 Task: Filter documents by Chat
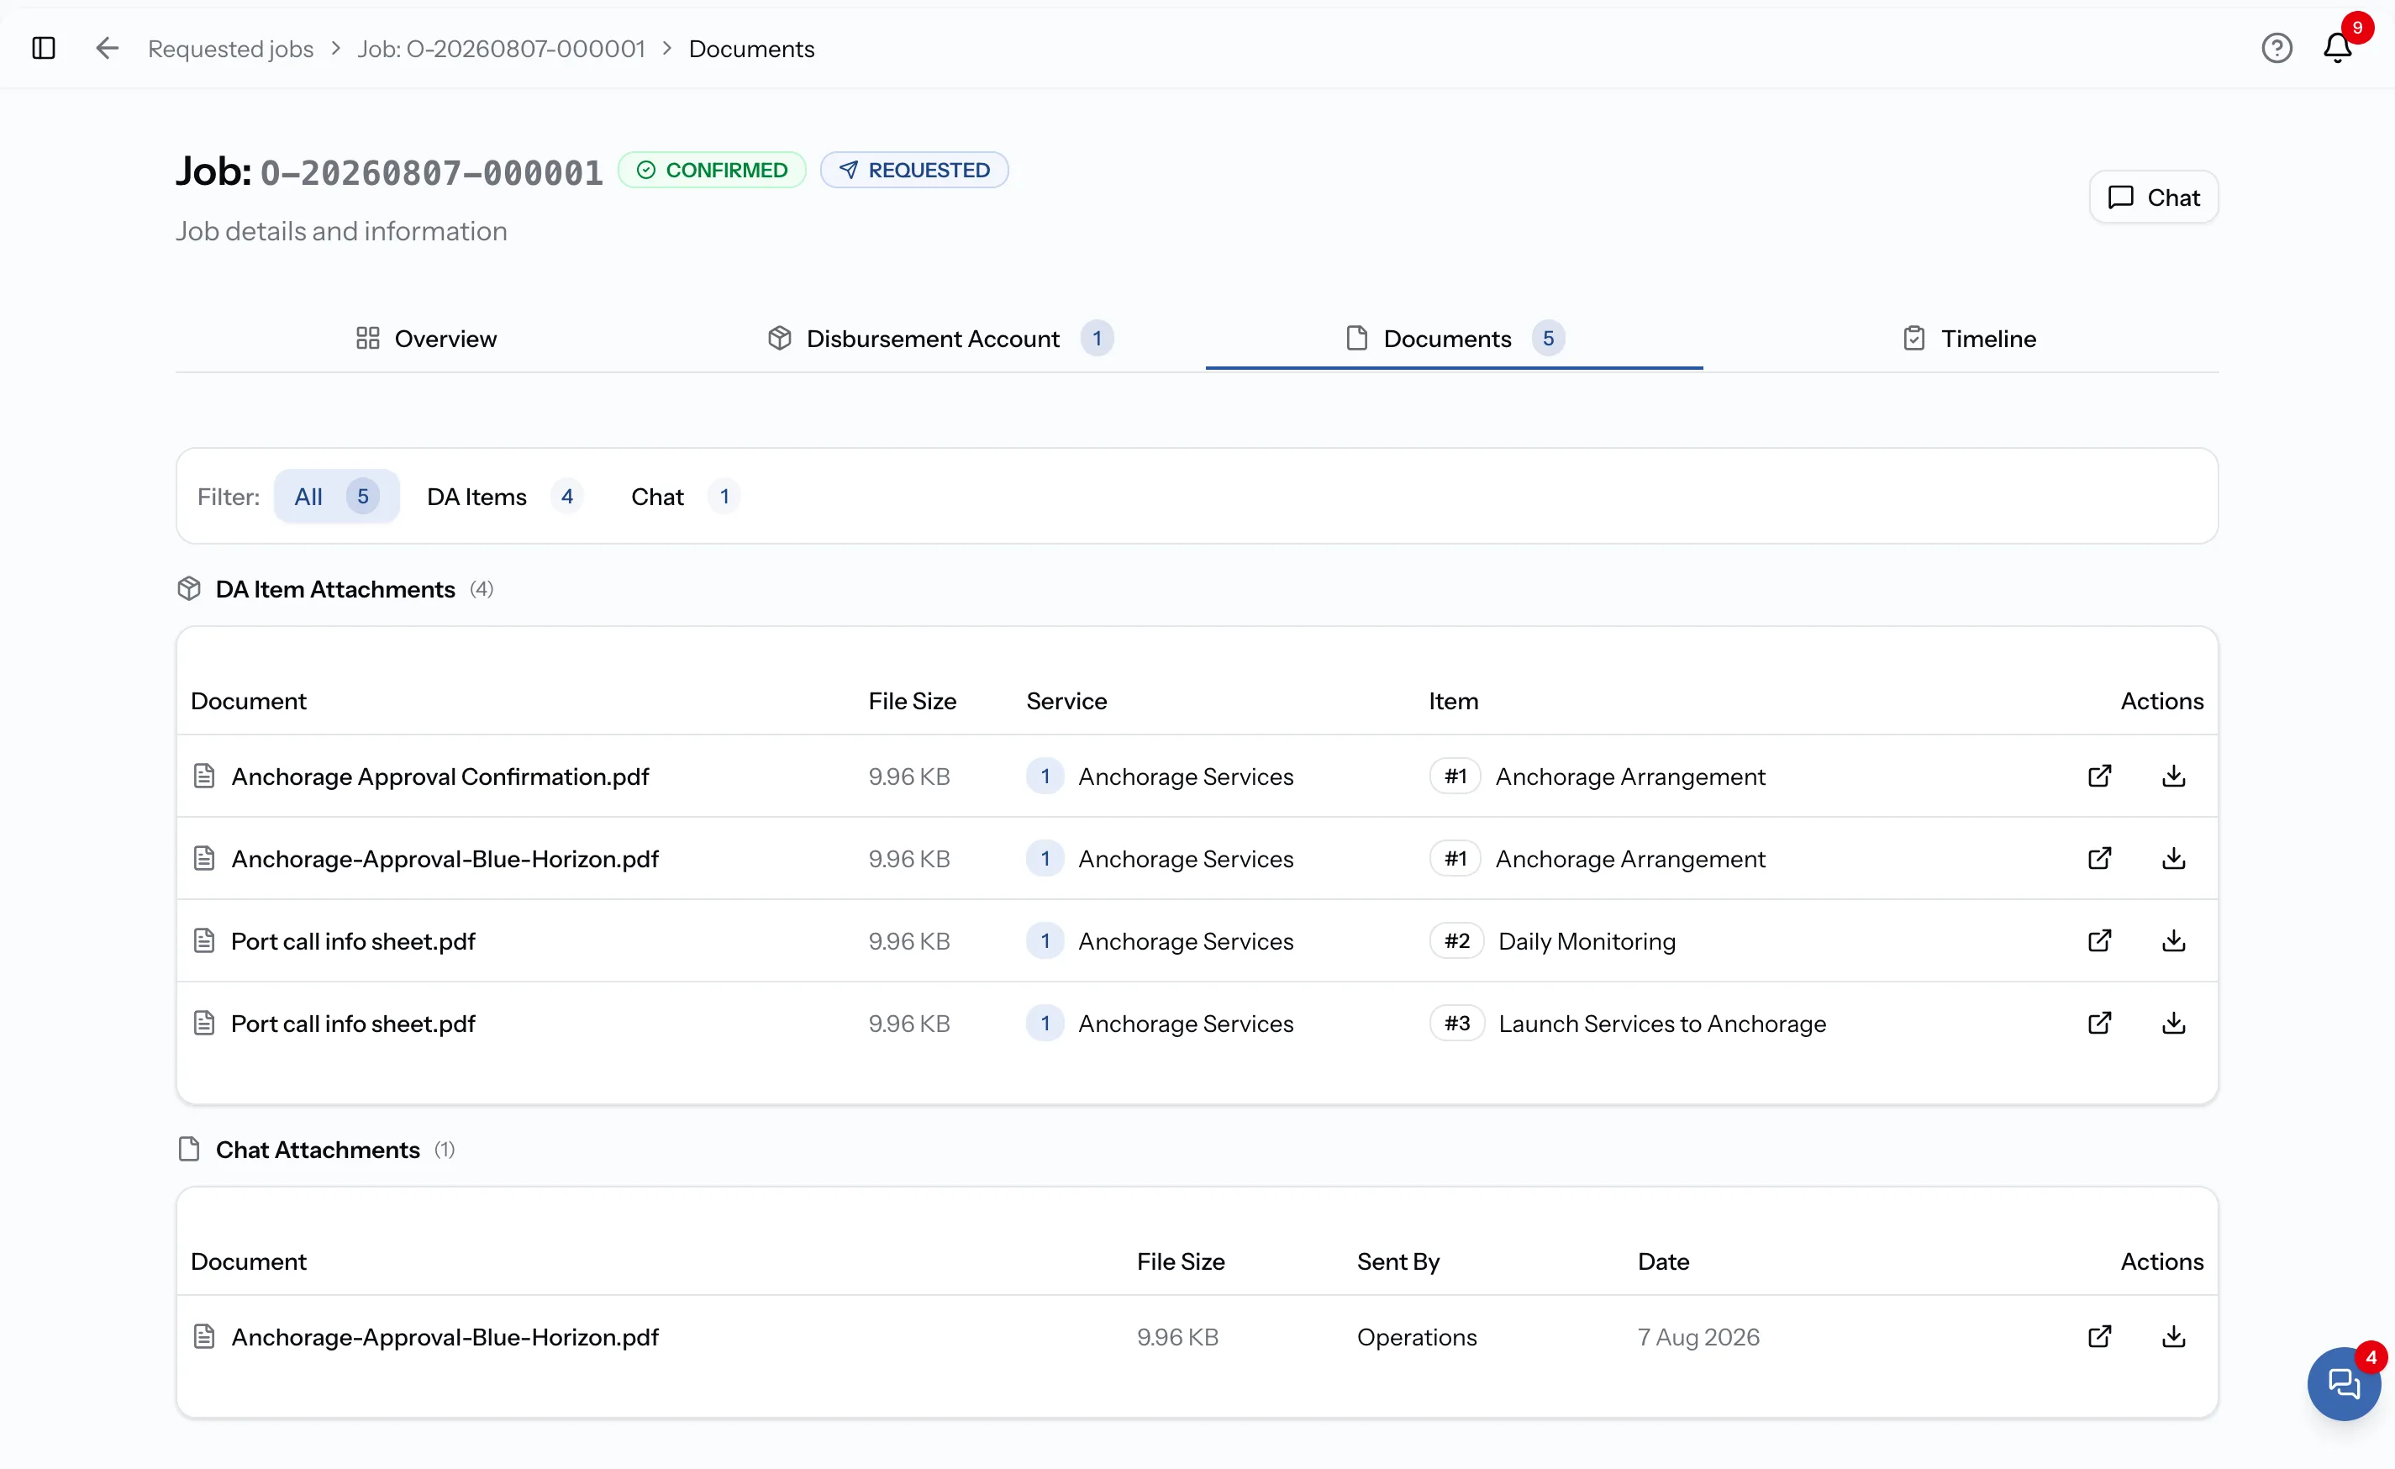pos(685,496)
